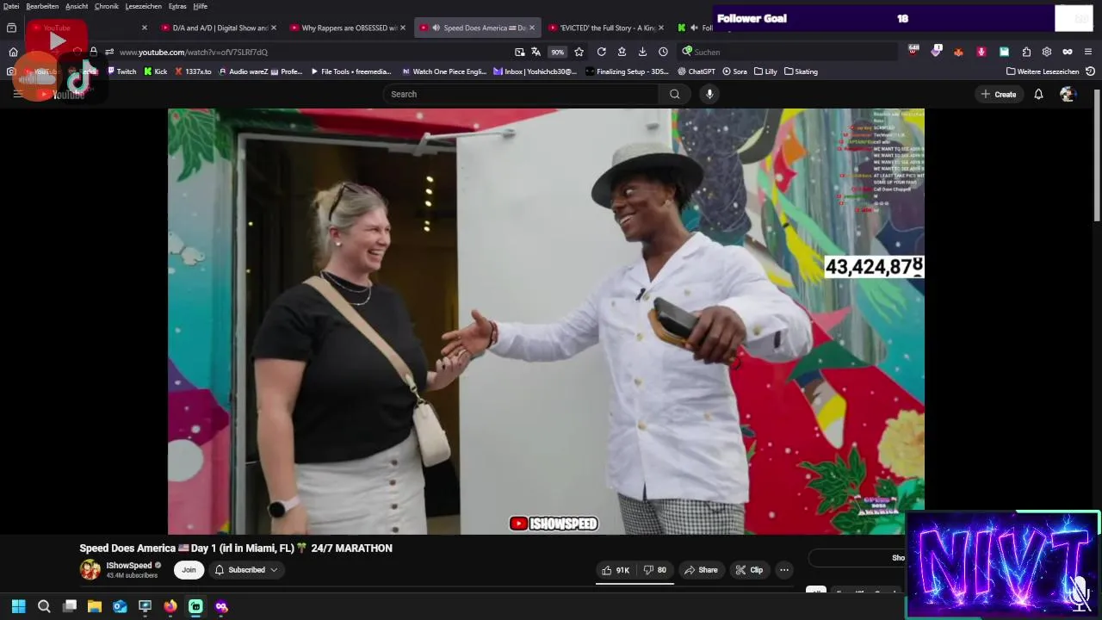Click the video player to pause

click(x=546, y=320)
